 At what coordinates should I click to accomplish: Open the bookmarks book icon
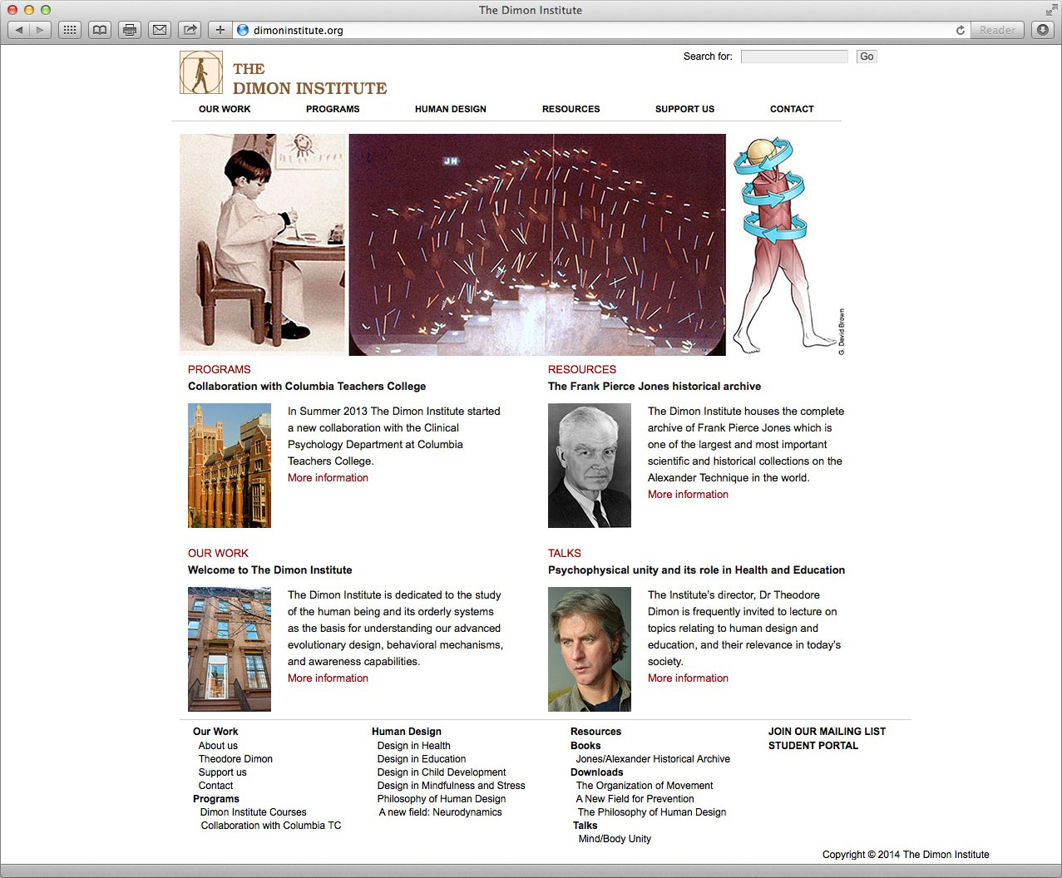(99, 30)
